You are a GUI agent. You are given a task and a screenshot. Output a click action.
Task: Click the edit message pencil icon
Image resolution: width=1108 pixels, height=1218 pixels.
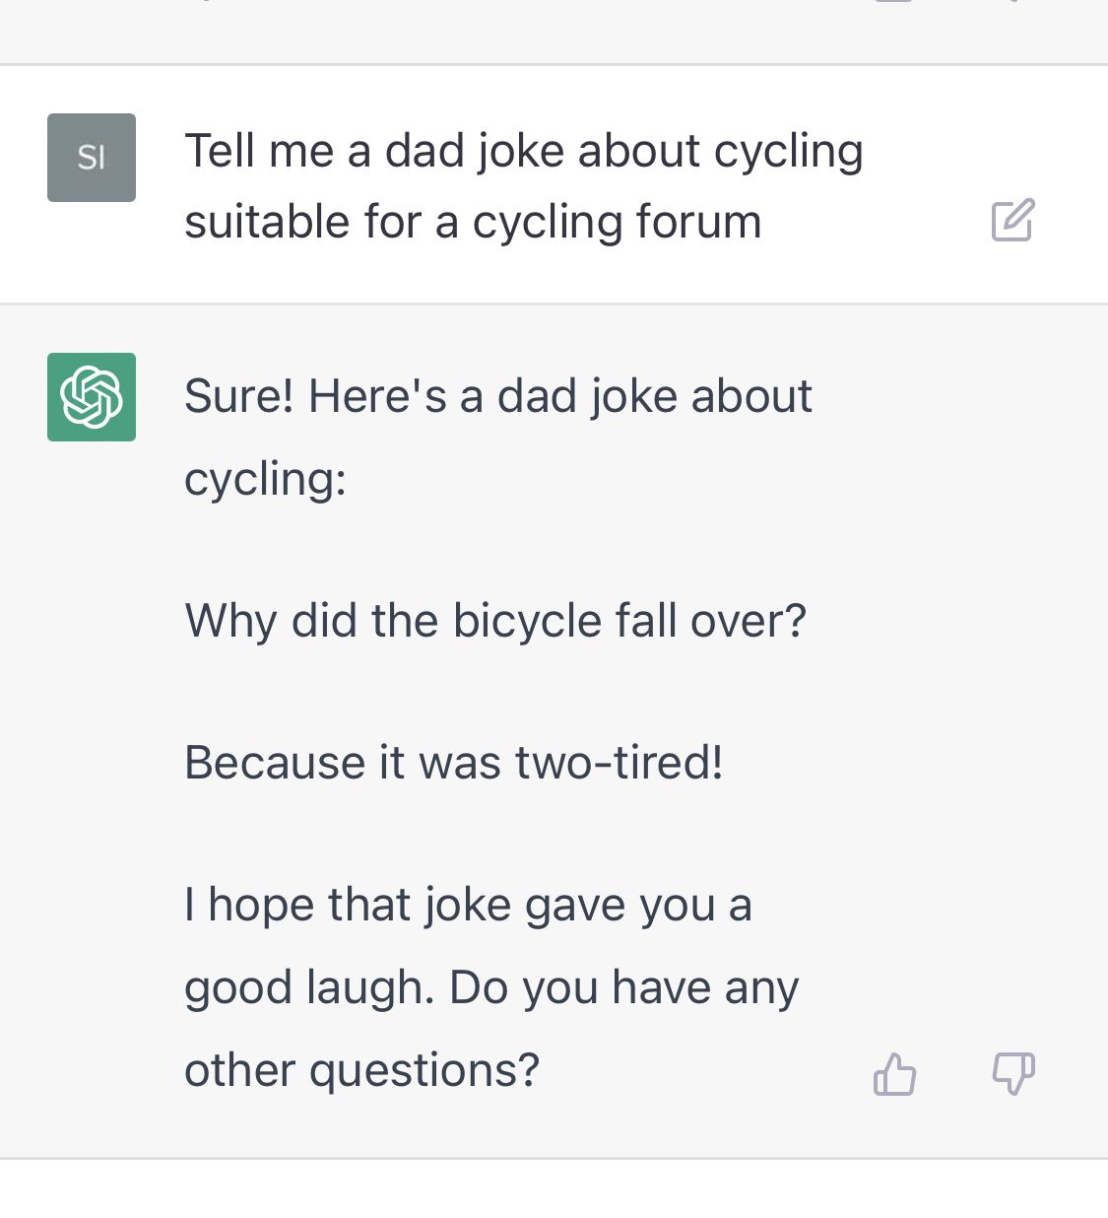pos(1012,220)
